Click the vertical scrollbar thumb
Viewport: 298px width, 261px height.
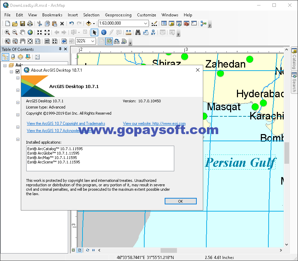287,153
